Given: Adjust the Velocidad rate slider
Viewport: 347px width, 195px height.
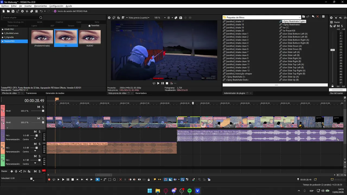Looking at the screenshot, I should (31, 178).
